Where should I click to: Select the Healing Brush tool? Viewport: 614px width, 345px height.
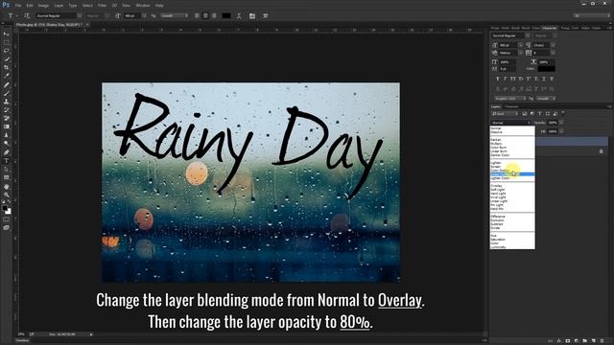(x=7, y=84)
